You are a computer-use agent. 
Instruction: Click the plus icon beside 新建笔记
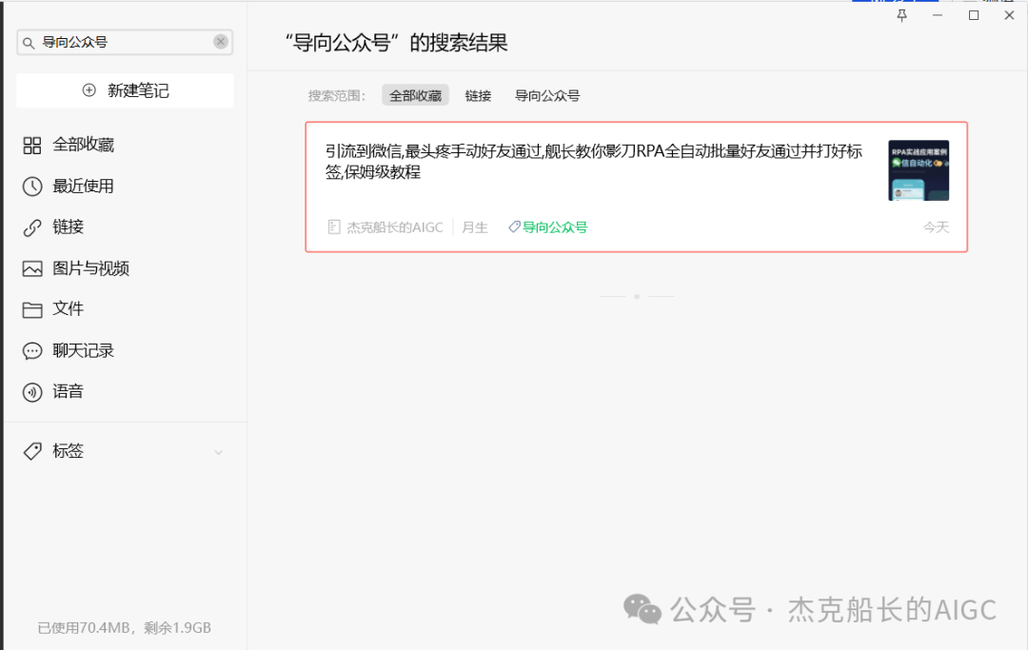click(x=89, y=90)
